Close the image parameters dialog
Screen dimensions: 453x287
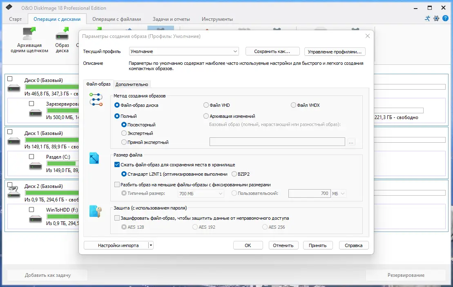368,36
